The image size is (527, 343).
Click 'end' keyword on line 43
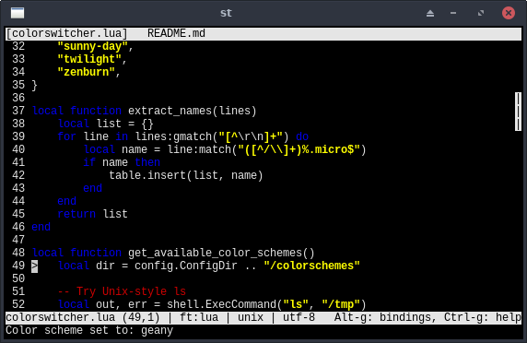(x=92, y=188)
